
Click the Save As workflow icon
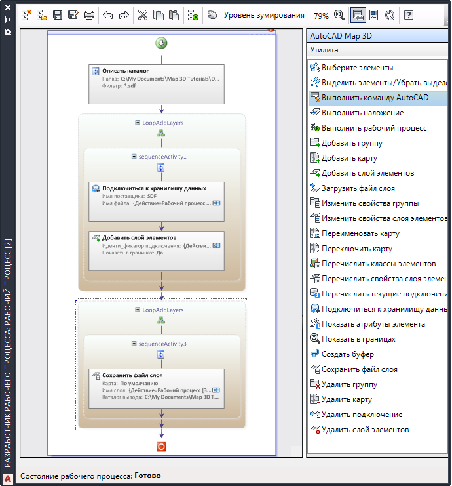(x=73, y=15)
